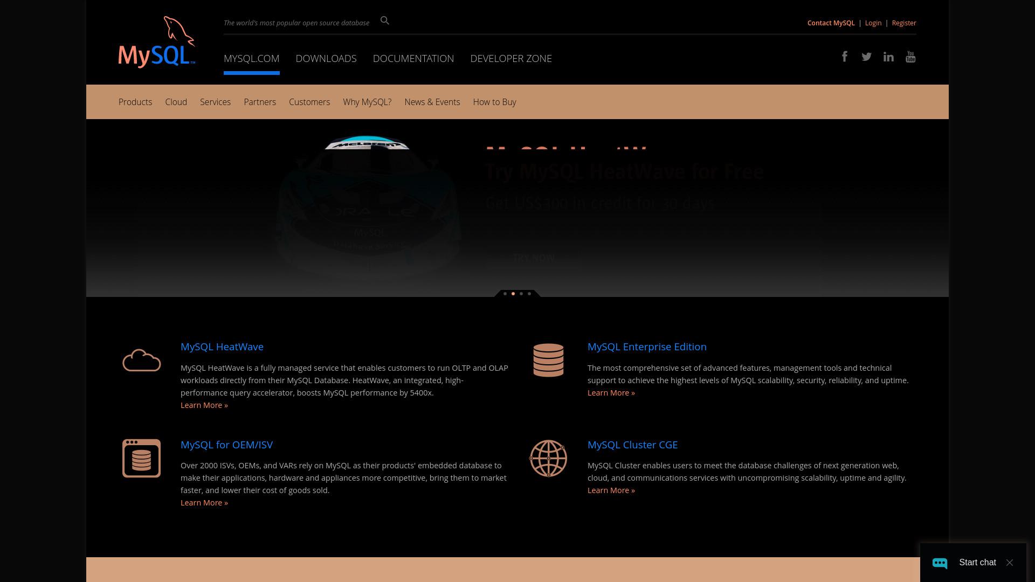Click Learn More under Enterprise Edition
The width and height of the screenshot is (1035, 582).
coord(611,392)
